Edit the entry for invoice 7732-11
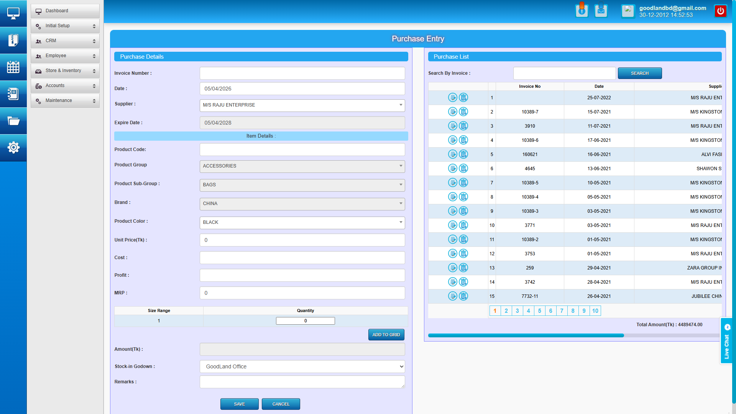 pyautogui.click(x=453, y=296)
